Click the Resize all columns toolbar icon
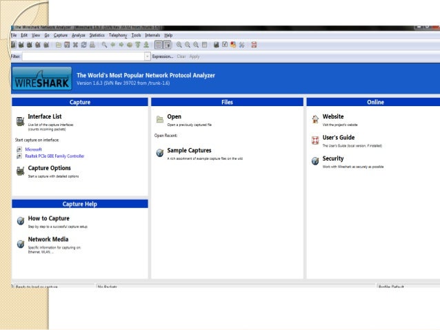440x330 pixels. click(x=204, y=45)
